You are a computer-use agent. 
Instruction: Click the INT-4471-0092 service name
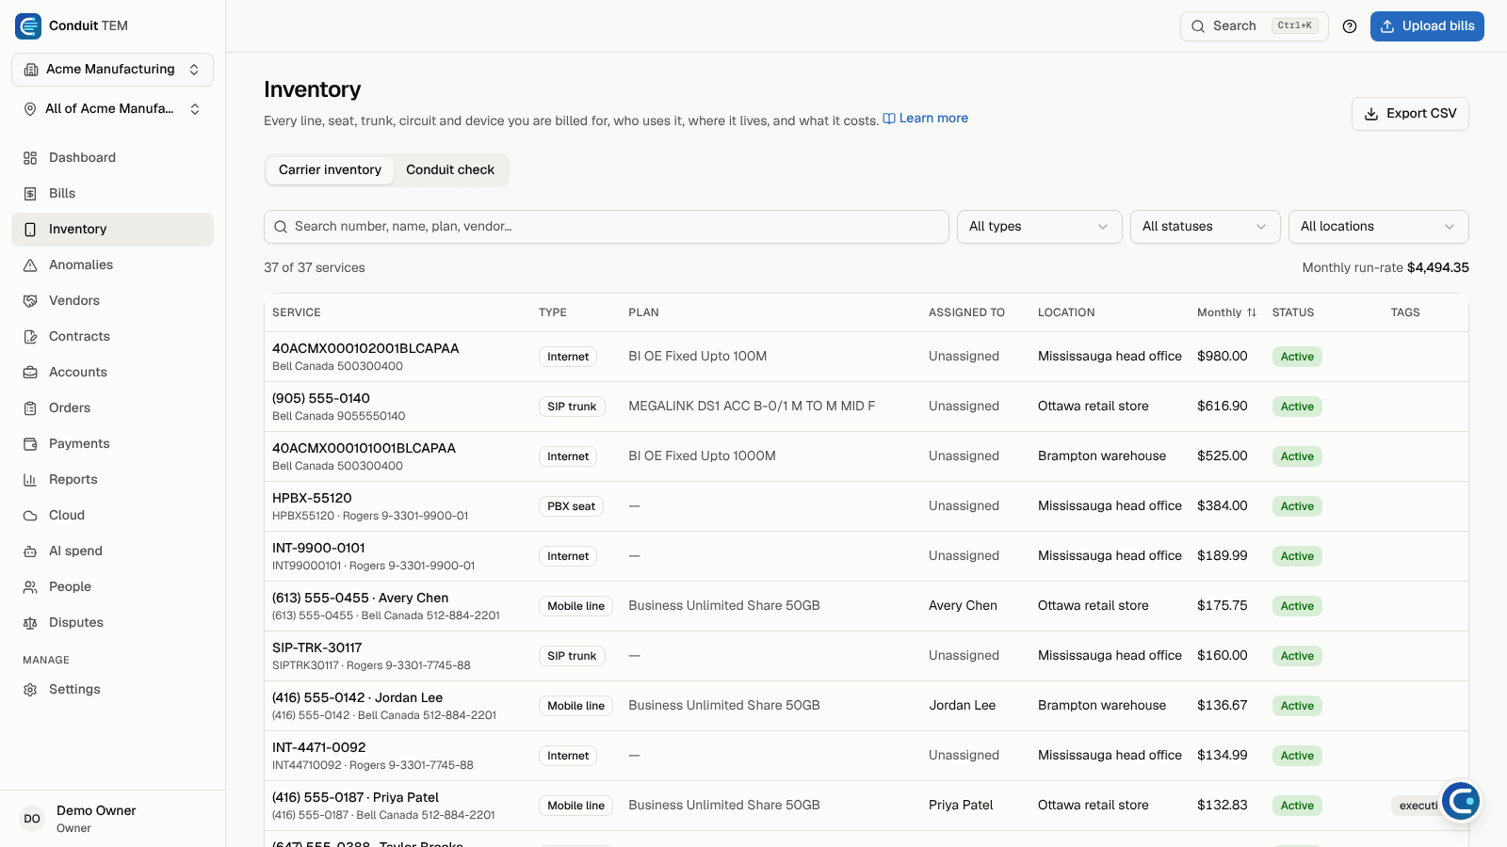[x=318, y=748]
